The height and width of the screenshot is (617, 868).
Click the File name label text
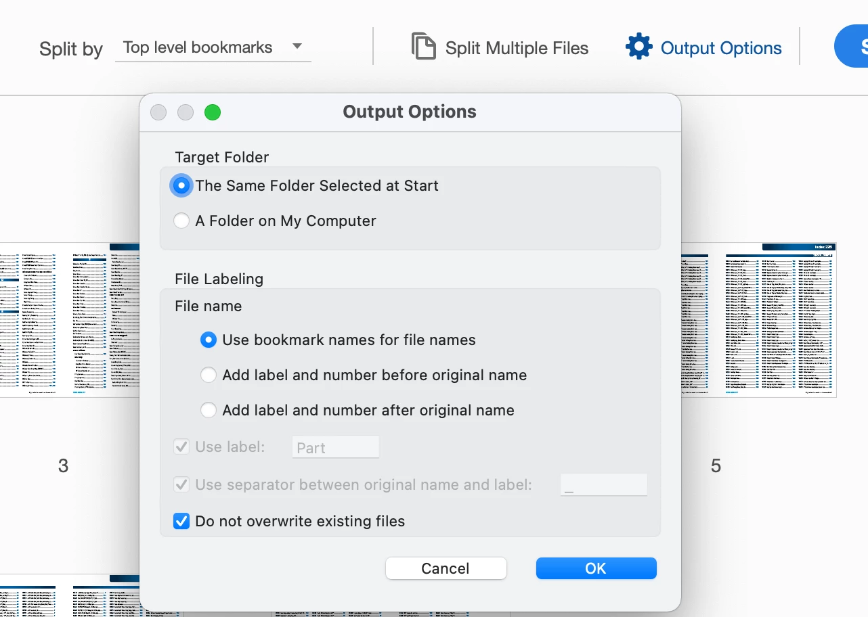click(209, 306)
